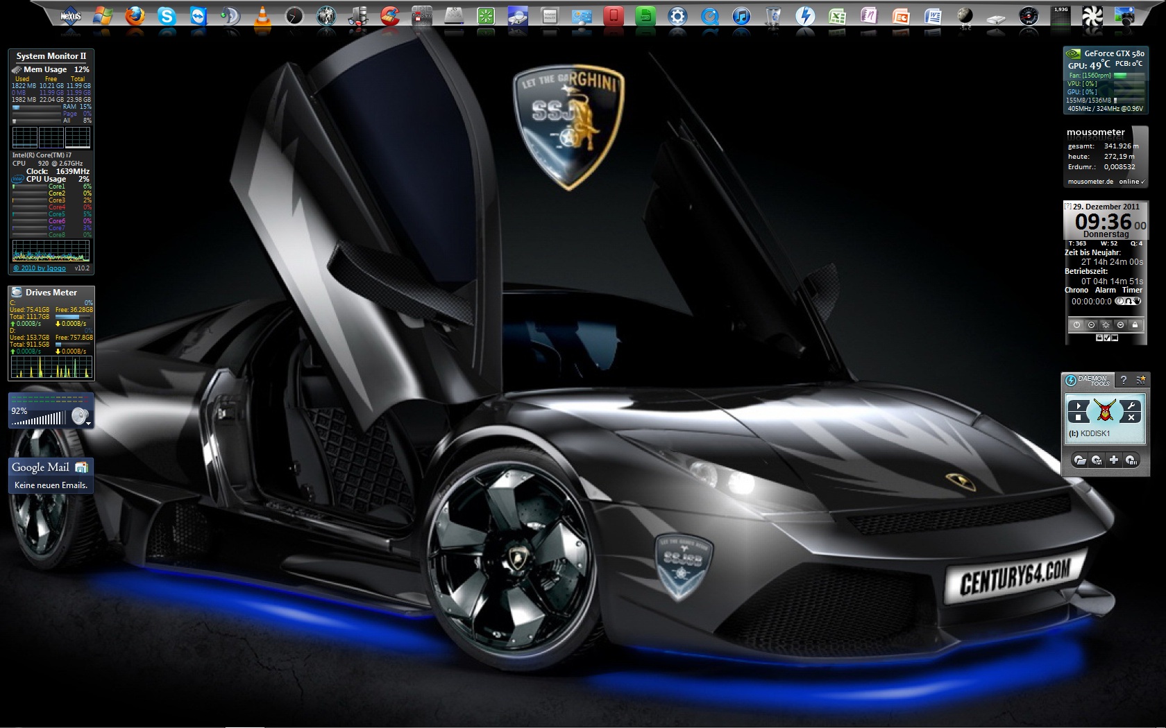The width and height of the screenshot is (1166, 728).
Task: Launch iTunes from the dock
Action: (741, 16)
